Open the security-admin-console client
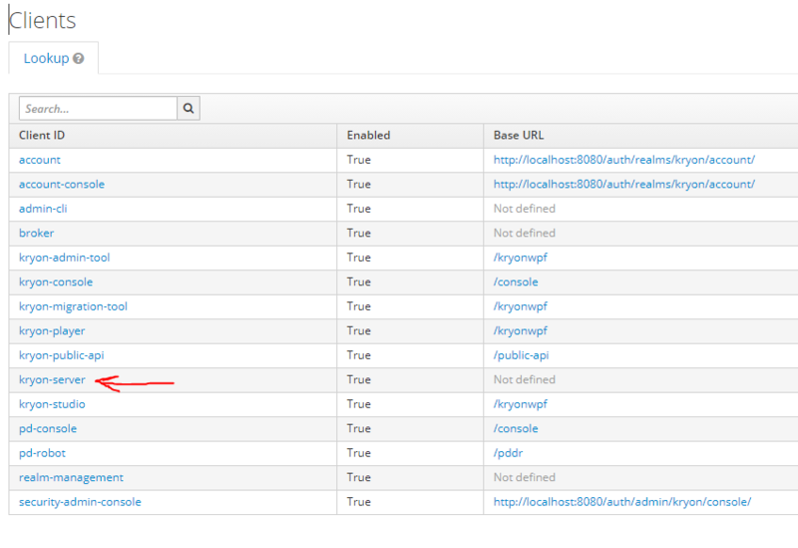 pyautogui.click(x=80, y=502)
